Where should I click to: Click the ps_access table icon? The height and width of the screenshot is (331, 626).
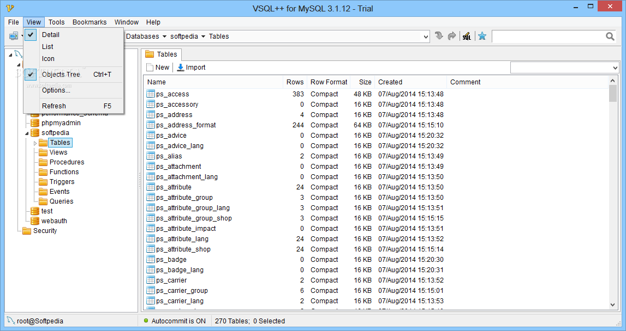(x=151, y=94)
